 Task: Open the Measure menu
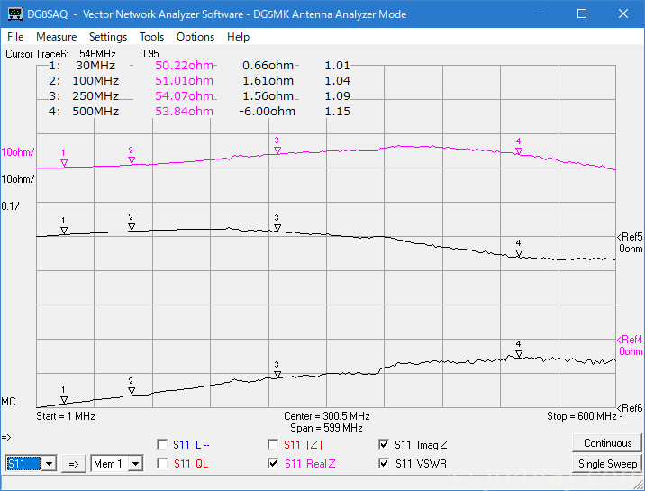click(57, 37)
